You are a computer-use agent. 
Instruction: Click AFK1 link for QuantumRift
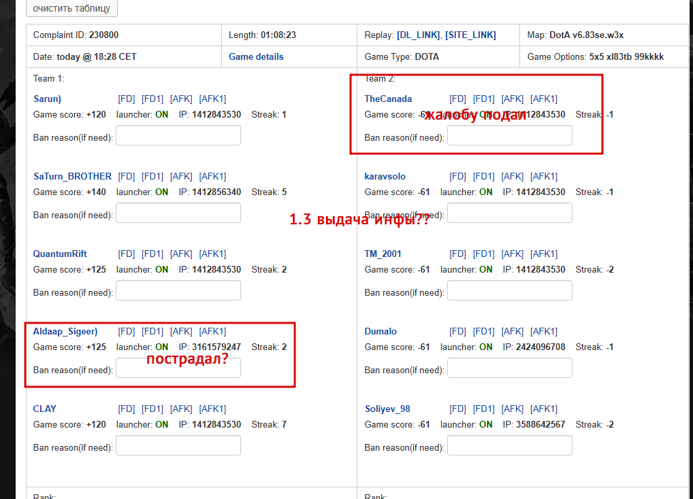click(212, 254)
